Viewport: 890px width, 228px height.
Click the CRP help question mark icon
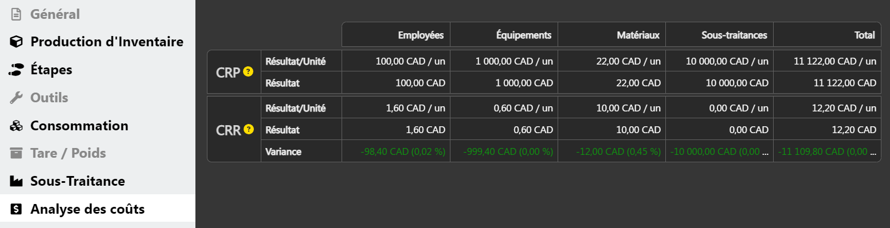coord(248,72)
